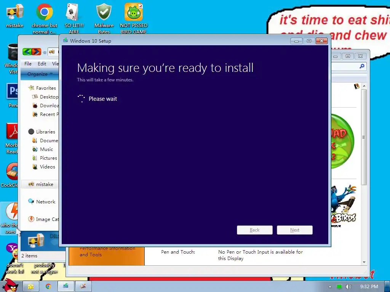390x292 pixels.
Task: Open Explorer's recent pages dropdown arrow
Action: pyautogui.click(x=45, y=52)
